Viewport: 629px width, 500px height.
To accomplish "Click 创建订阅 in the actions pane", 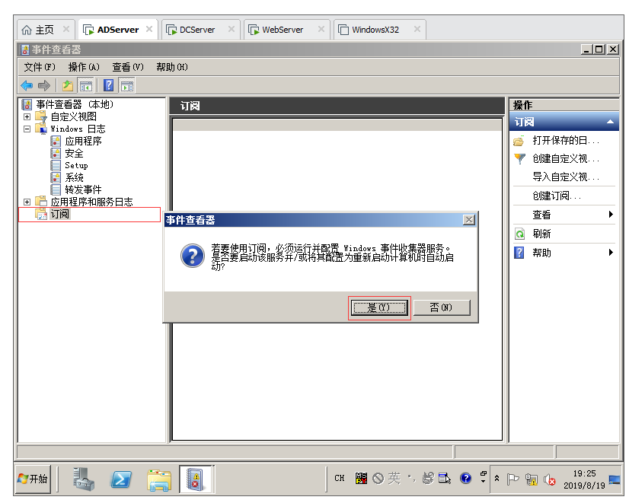I will (x=557, y=196).
